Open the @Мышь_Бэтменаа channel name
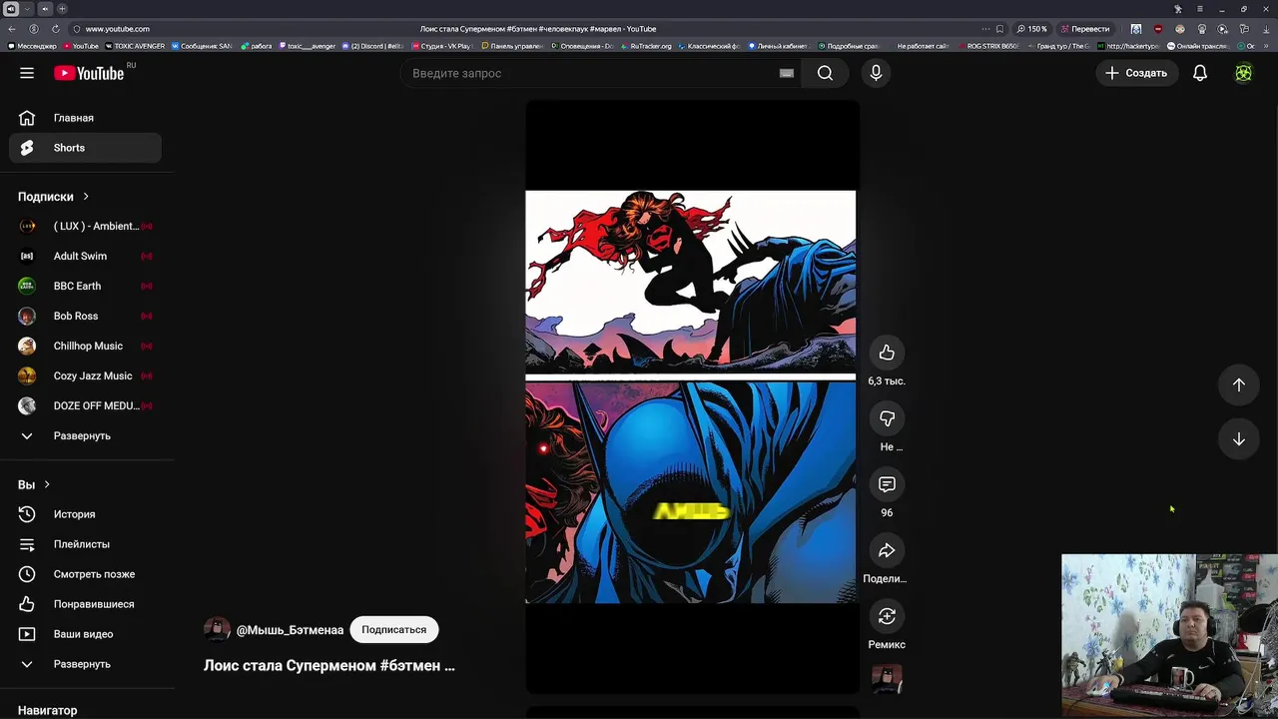Image resolution: width=1278 pixels, height=719 pixels. pyautogui.click(x=290, y=630)
